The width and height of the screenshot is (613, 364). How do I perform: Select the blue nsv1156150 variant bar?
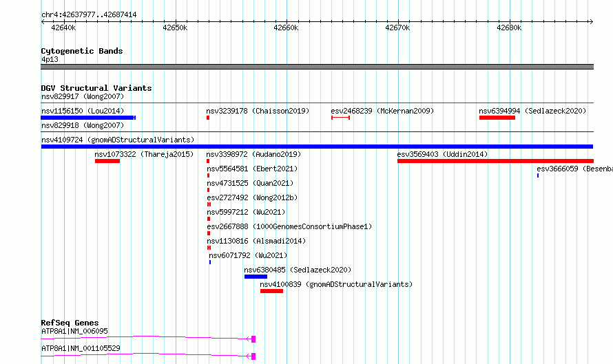88,118
